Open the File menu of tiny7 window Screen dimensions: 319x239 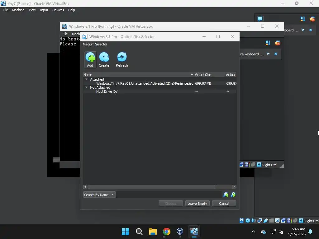point(5,10)
